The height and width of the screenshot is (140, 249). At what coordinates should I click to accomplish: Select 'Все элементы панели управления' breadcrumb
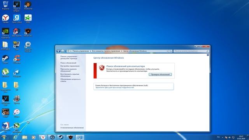pos(106,51)
